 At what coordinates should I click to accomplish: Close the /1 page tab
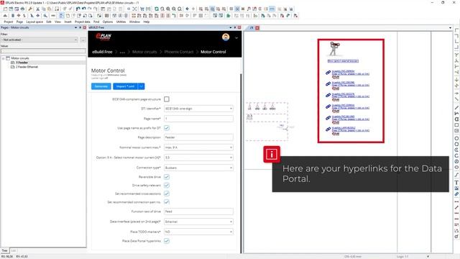pos(257,28)
